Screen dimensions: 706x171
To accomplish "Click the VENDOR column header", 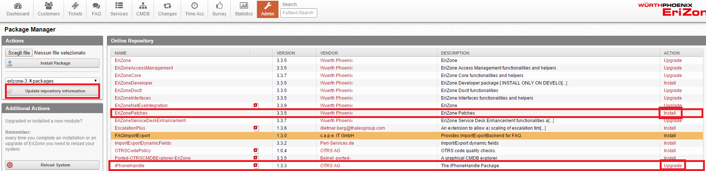I will (x=329, y=53).
